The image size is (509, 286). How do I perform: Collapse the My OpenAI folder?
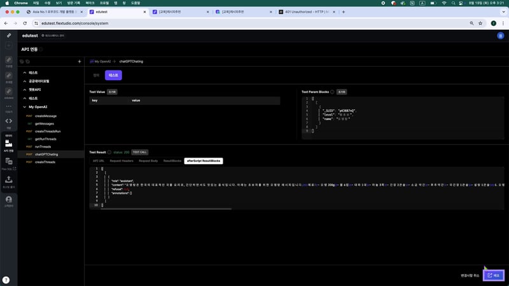[x=23, y=107]
